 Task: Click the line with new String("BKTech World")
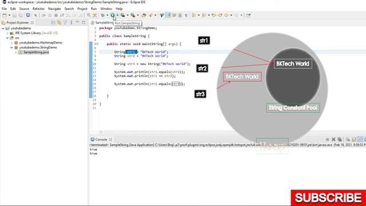click(x=152, y=64)
